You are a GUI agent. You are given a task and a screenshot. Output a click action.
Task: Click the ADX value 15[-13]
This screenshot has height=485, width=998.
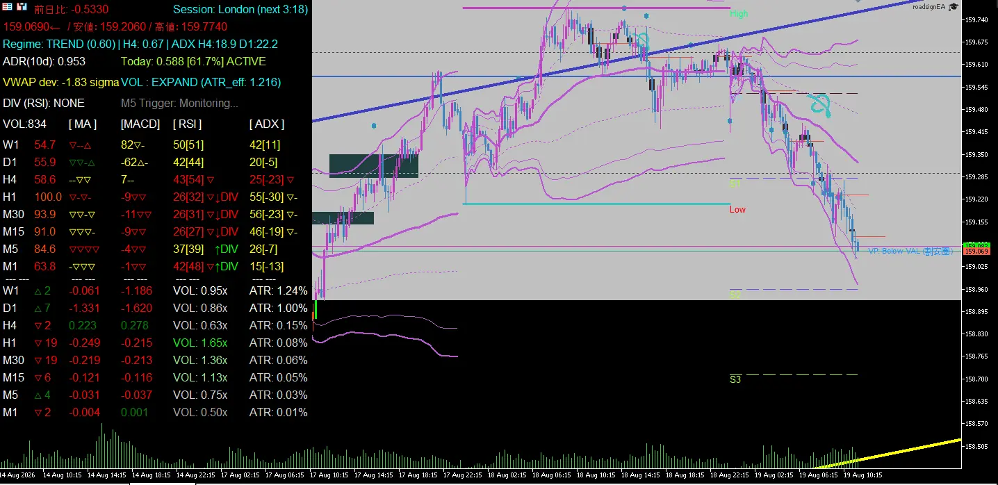click(x=267, y=266)
